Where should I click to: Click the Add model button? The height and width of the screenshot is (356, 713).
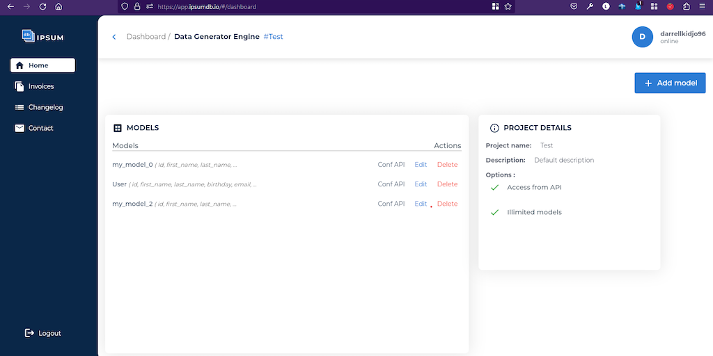(670, 83)
